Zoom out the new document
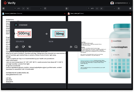Image resolution: width=134 pixels, height=92 pixels. (97, 8)
